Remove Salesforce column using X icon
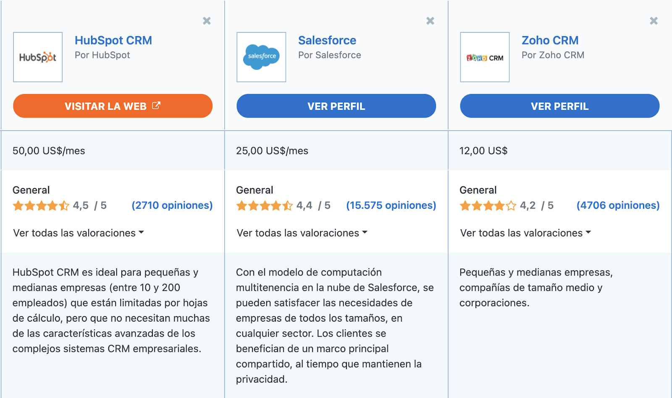This screenshot has width=672, height=398. [430, 21]
